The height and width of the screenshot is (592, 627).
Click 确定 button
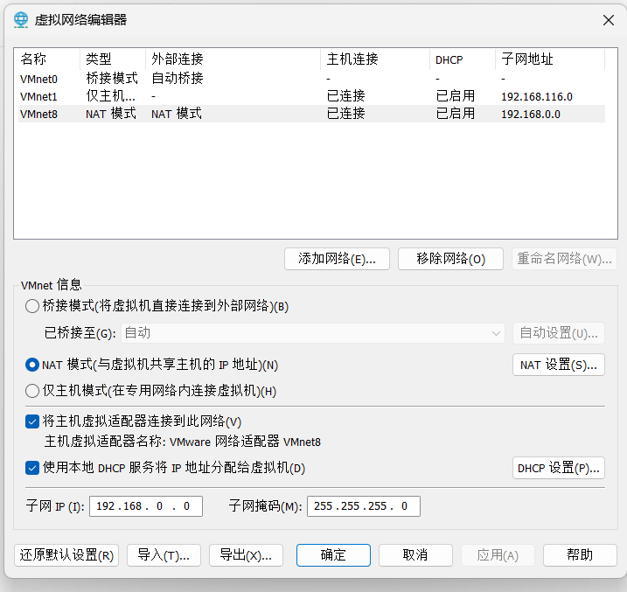tap(333, 554)
